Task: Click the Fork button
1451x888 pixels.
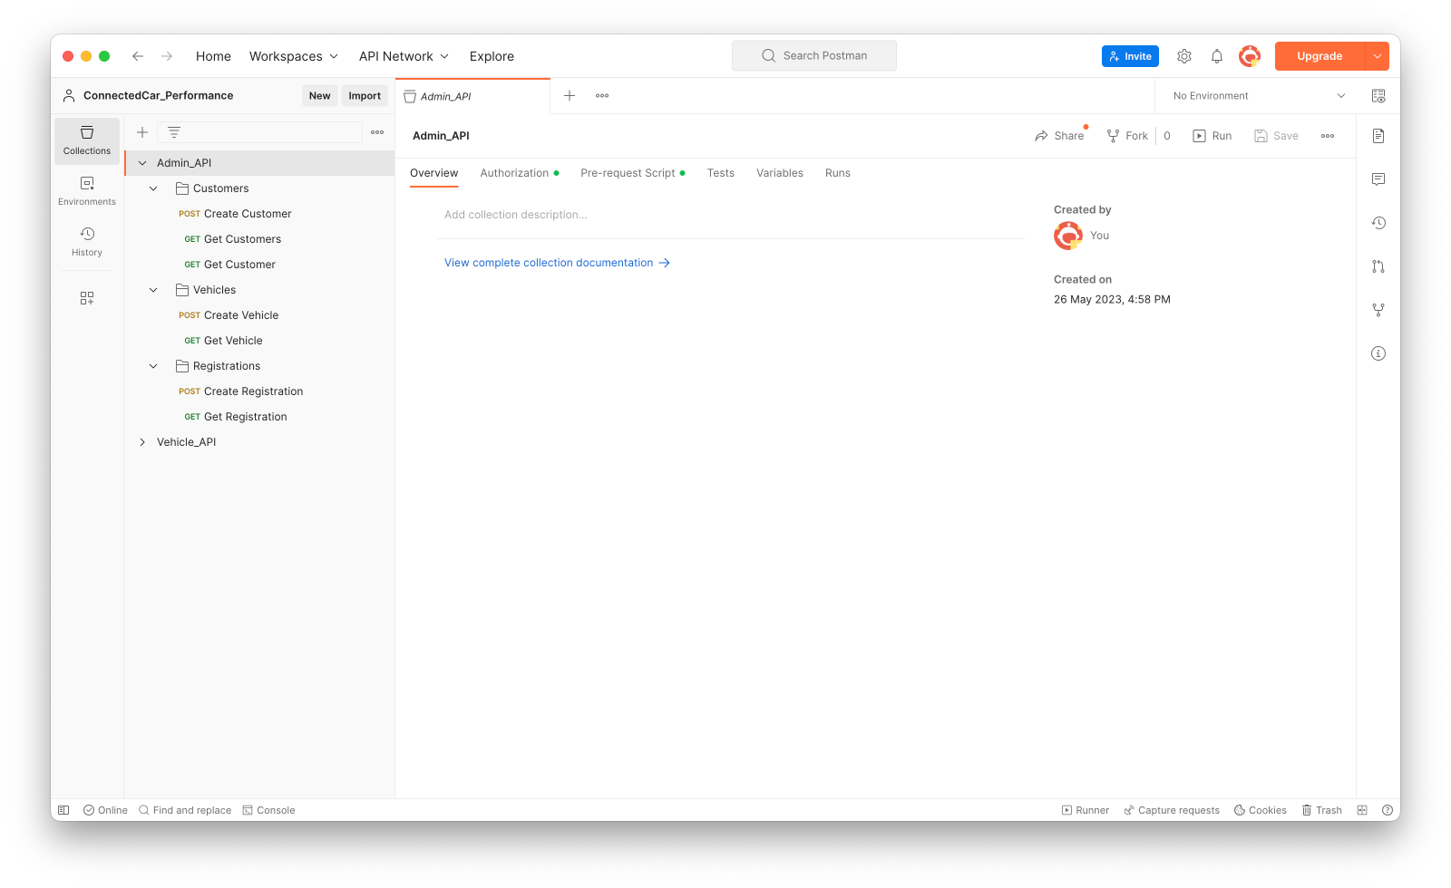Action: pos(1127,136)
